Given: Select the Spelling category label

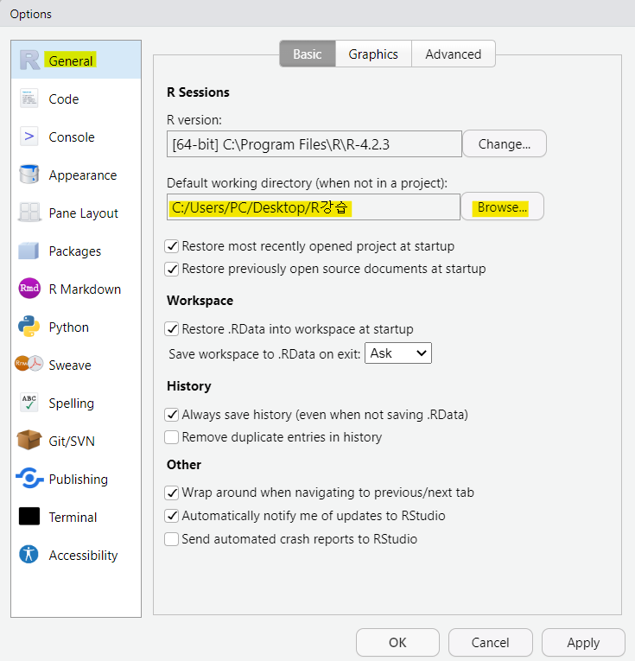Looking at the screenshot, I should pyautogui.click(x=71, y=404).
